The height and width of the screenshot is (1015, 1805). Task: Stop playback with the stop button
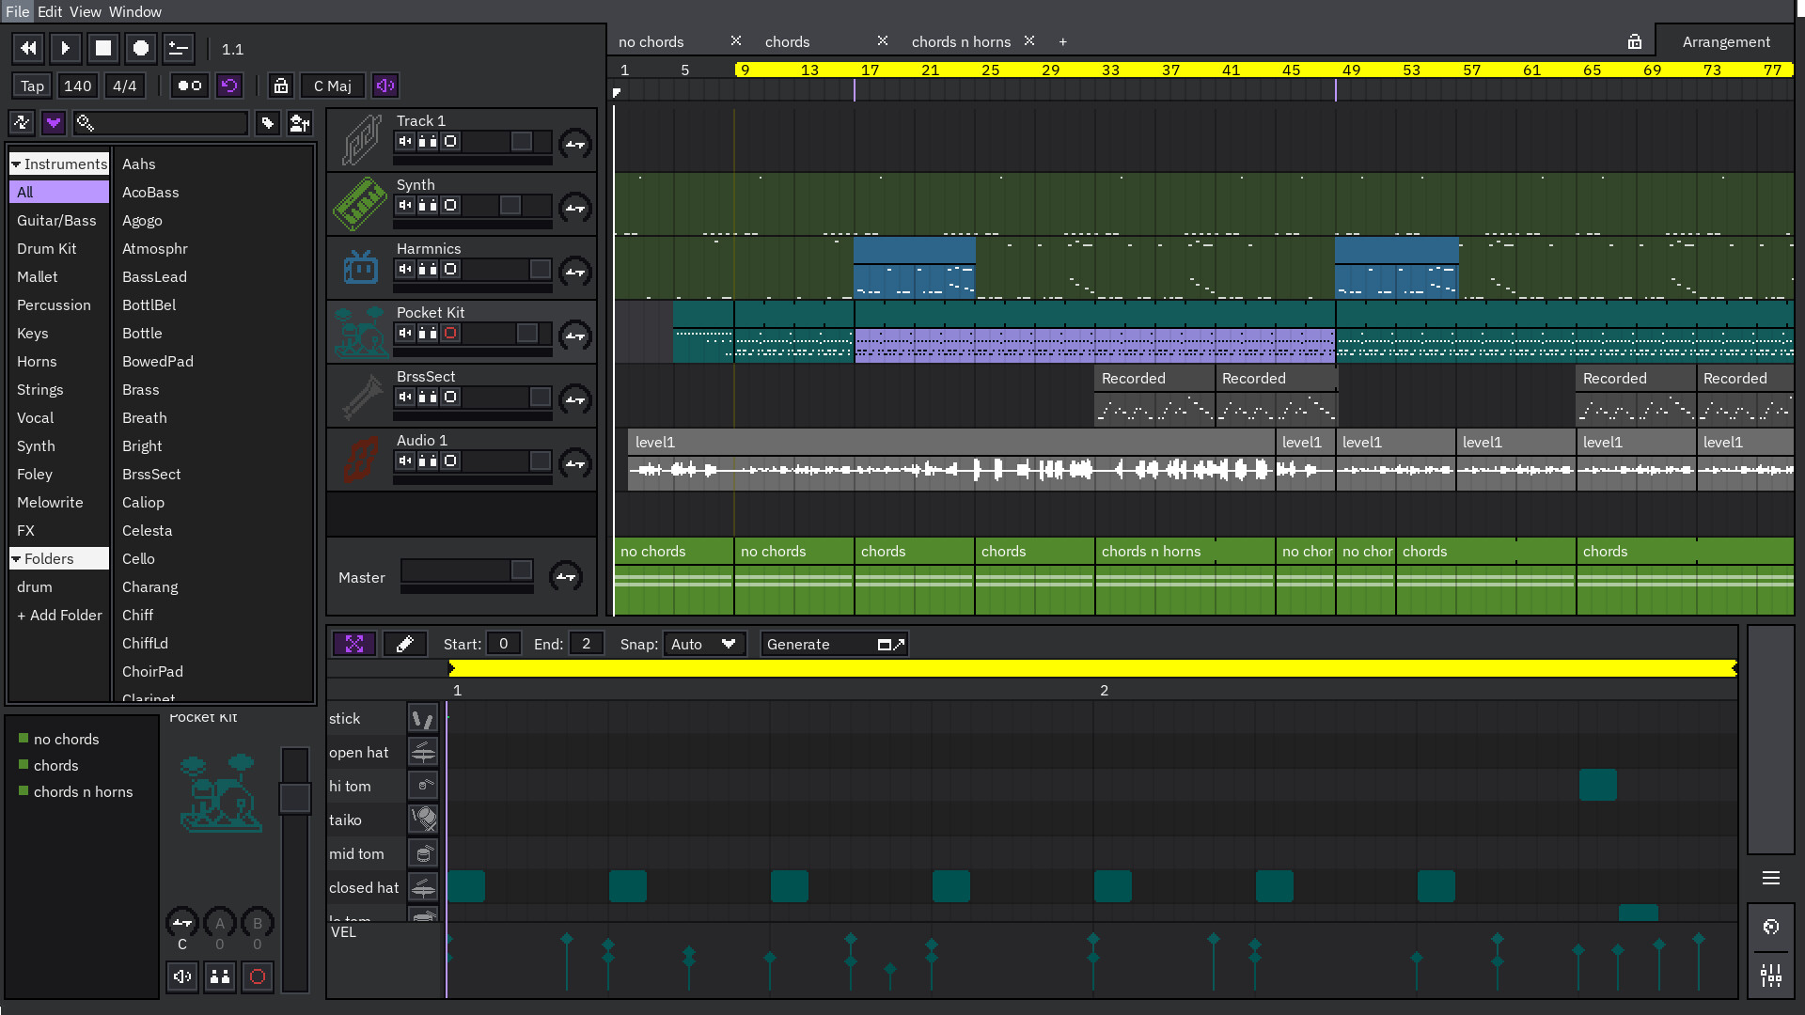coord(103,48)
